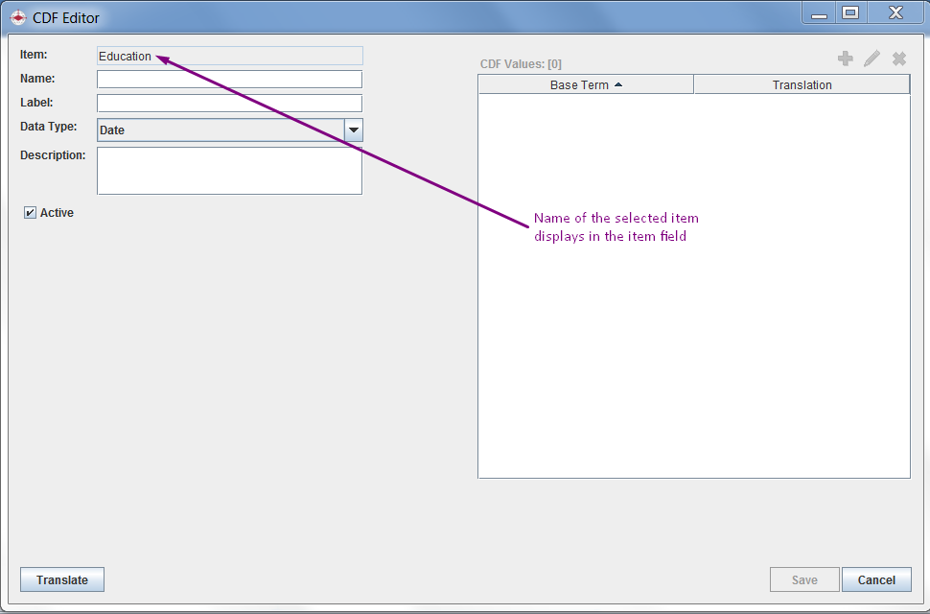Select the Translation column header

(x=802, y=85)
